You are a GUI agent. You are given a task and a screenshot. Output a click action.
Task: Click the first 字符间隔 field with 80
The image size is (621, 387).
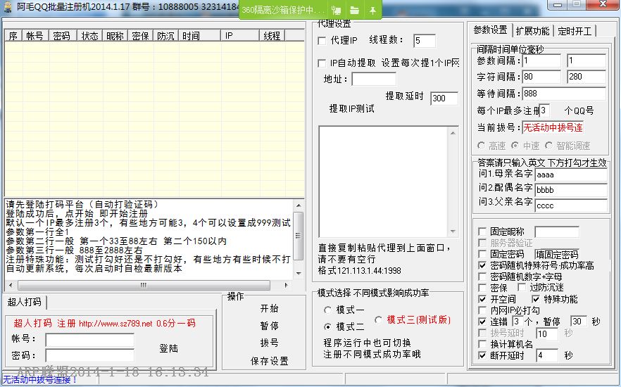pos(541,77)
